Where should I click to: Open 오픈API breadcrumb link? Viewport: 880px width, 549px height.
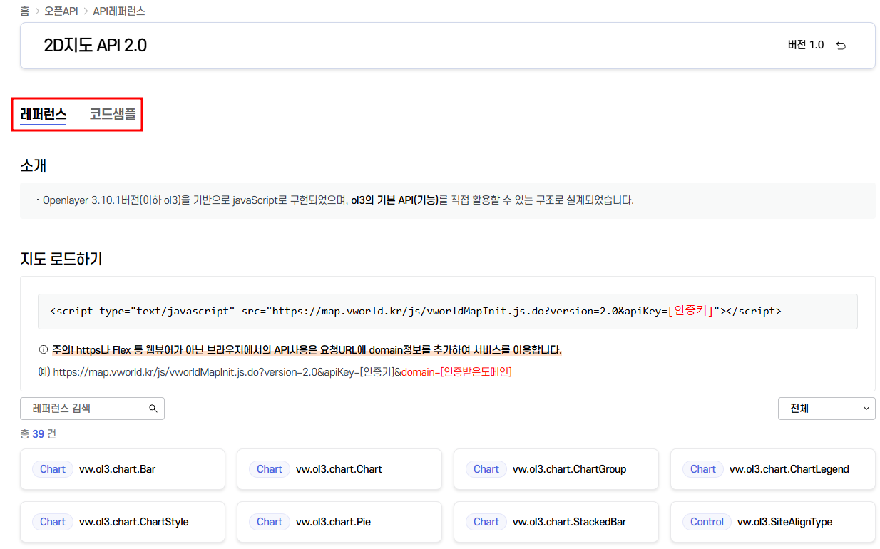[61, 11]
